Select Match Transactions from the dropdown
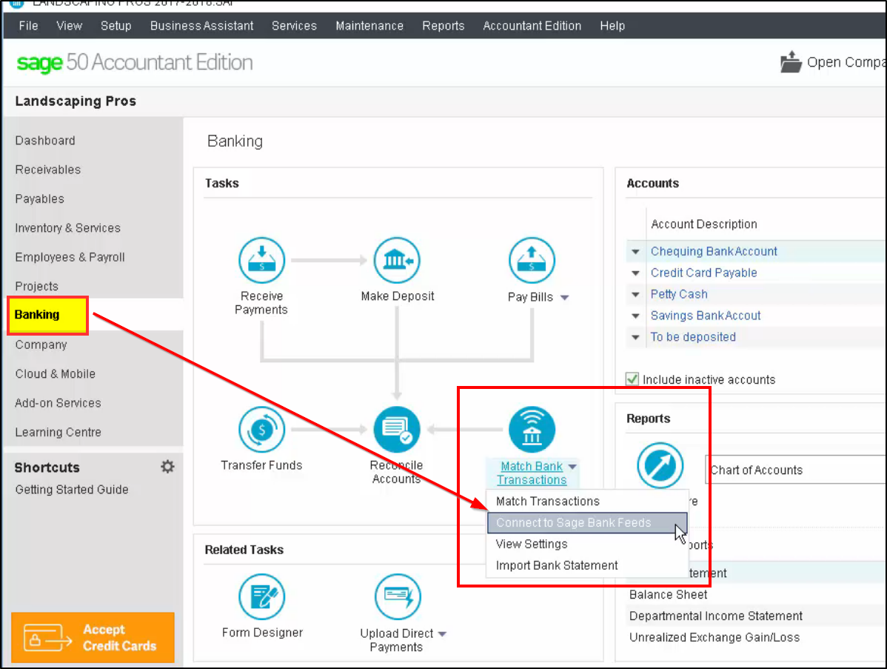The image size is (887, 669). pos(587,502)
